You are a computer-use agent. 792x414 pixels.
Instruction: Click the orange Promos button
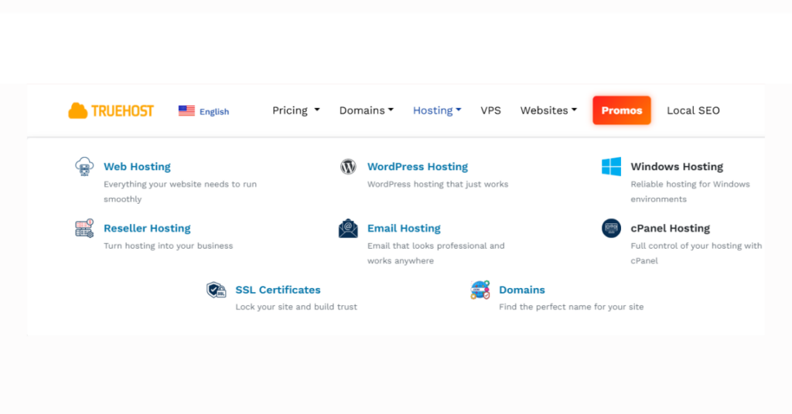(622, 110)
